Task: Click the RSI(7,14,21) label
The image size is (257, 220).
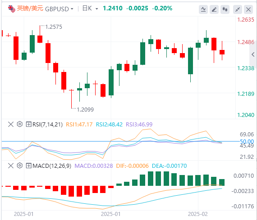Action: 47,125
